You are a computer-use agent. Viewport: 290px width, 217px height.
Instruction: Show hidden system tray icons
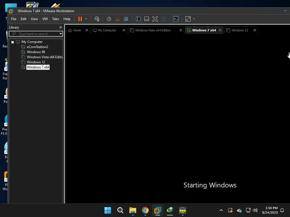[221, 210]
